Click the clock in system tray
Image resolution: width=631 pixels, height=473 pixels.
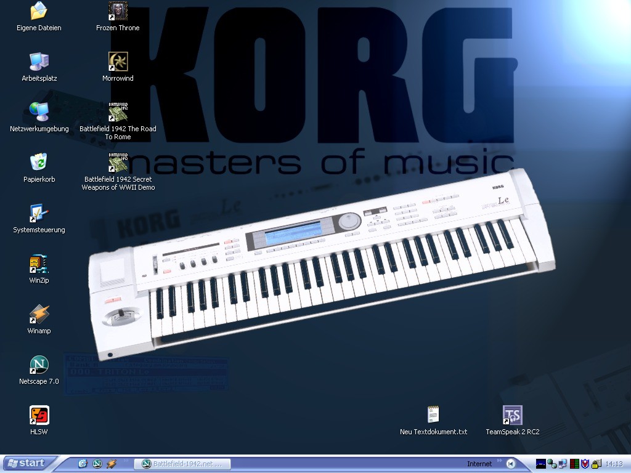click(614, 464)
